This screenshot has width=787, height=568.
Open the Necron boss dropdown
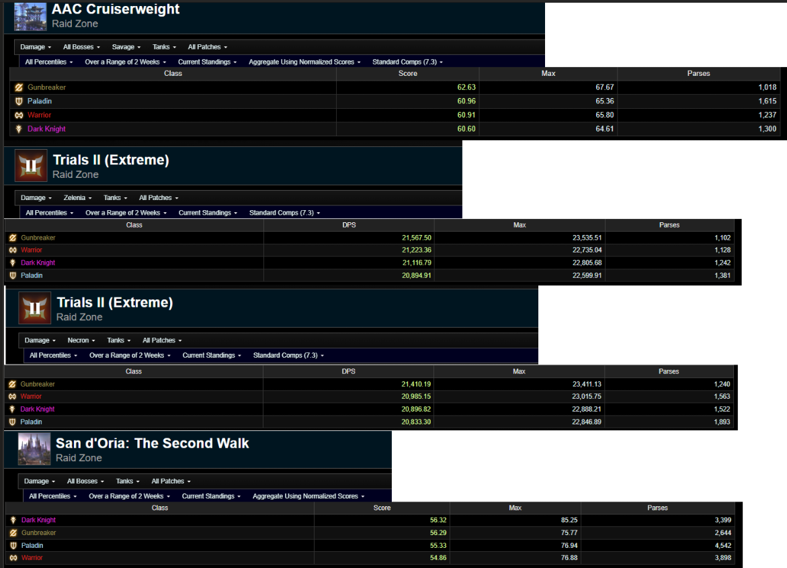[x=81, y=340]
